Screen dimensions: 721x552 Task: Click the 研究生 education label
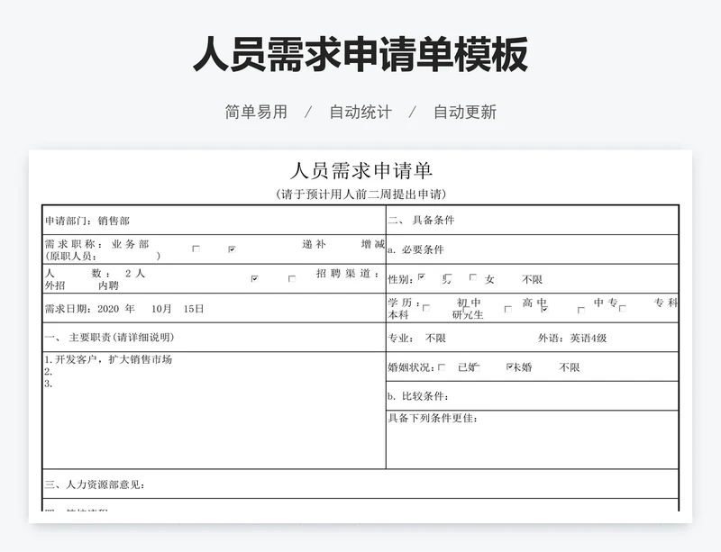point(468,315)
